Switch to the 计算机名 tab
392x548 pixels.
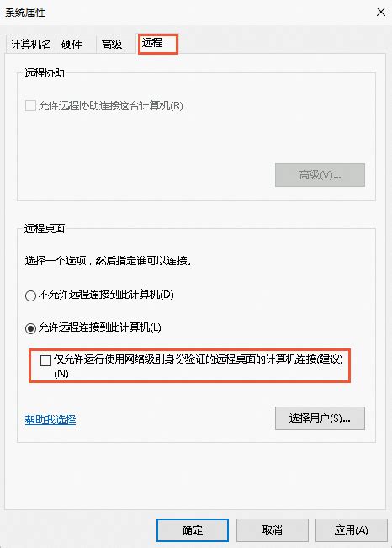(x=31, y=45)
